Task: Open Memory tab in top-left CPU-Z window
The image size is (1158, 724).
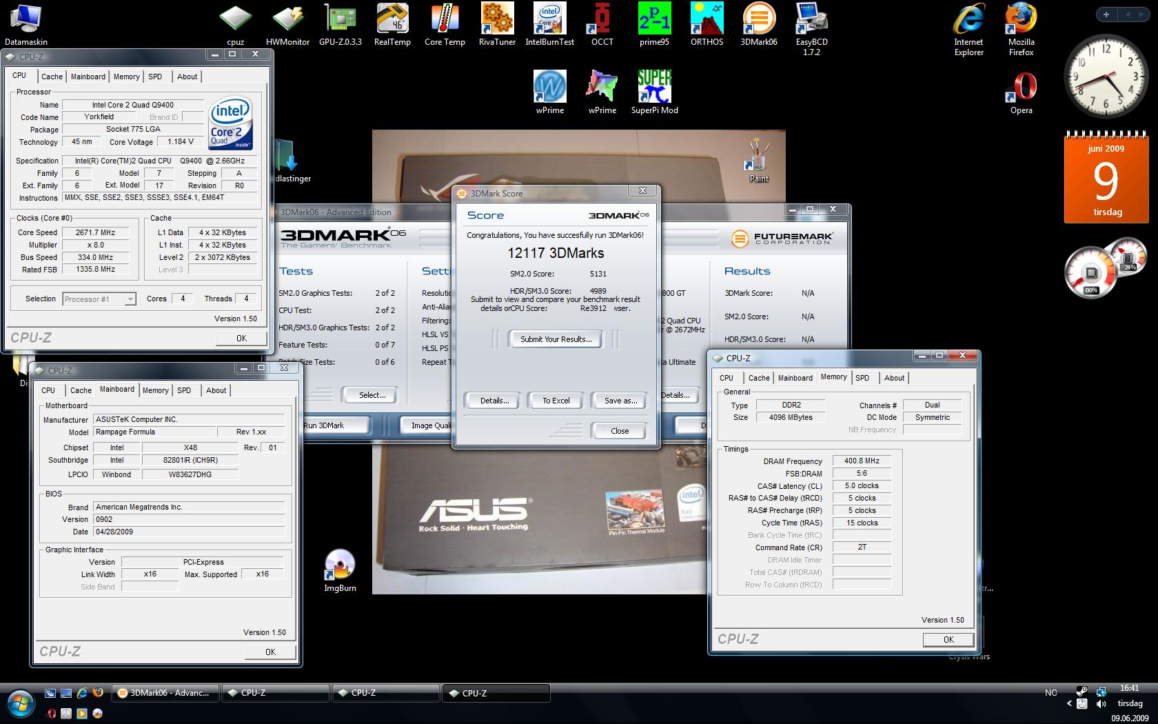Action: click(126, 77)
